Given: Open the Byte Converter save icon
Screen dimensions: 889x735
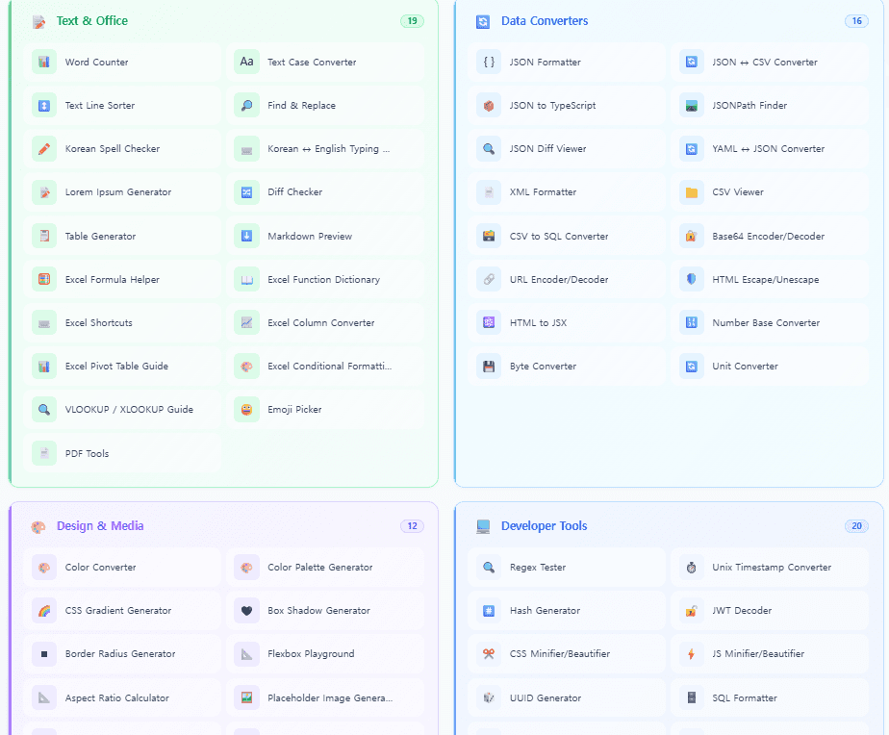Looking at the screenshot, I should pyautogui.click(x=489, y=366).
